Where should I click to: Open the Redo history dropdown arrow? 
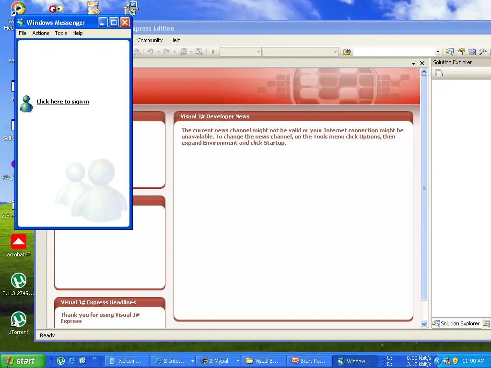point(175,52)
